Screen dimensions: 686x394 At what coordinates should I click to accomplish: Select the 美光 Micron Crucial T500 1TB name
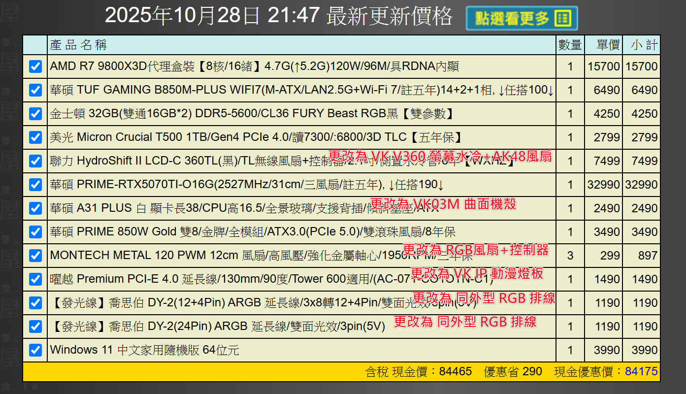256,137
